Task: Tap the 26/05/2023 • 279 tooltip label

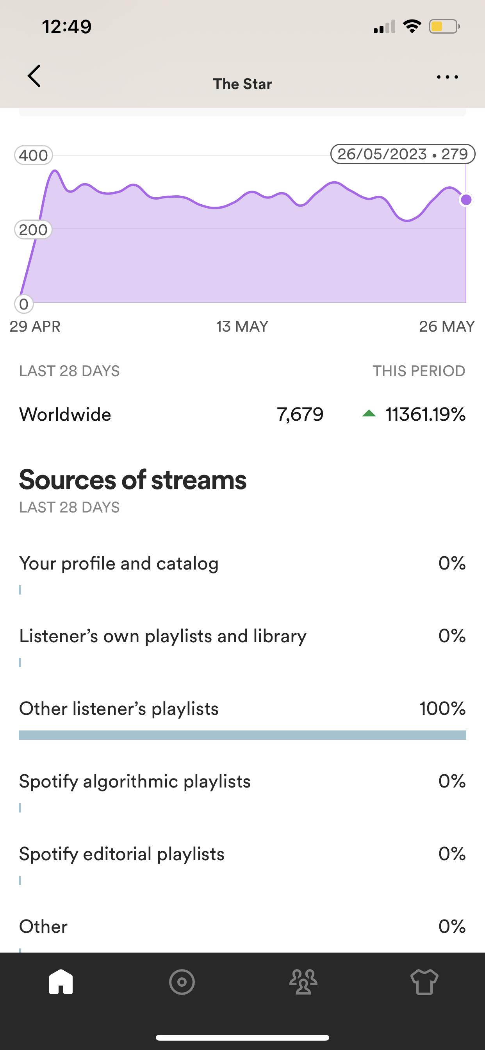Action: (403, 154)
